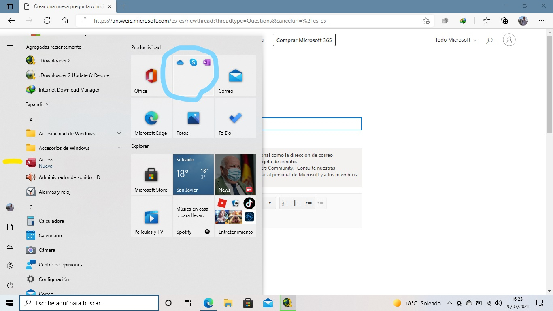Viewport: 553px width, 311px height.
Task: Go back in the browser
Action: coord(11,21)
